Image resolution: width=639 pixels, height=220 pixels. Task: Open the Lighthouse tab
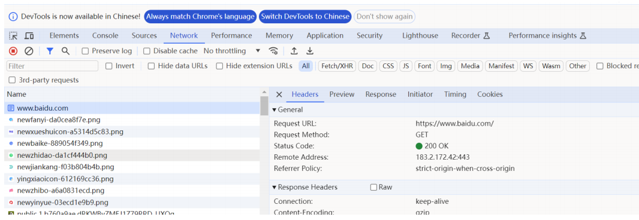[x=420, y=36]
